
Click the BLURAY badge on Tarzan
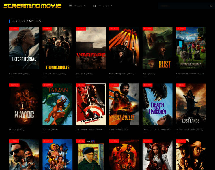[x=48, y=85]
